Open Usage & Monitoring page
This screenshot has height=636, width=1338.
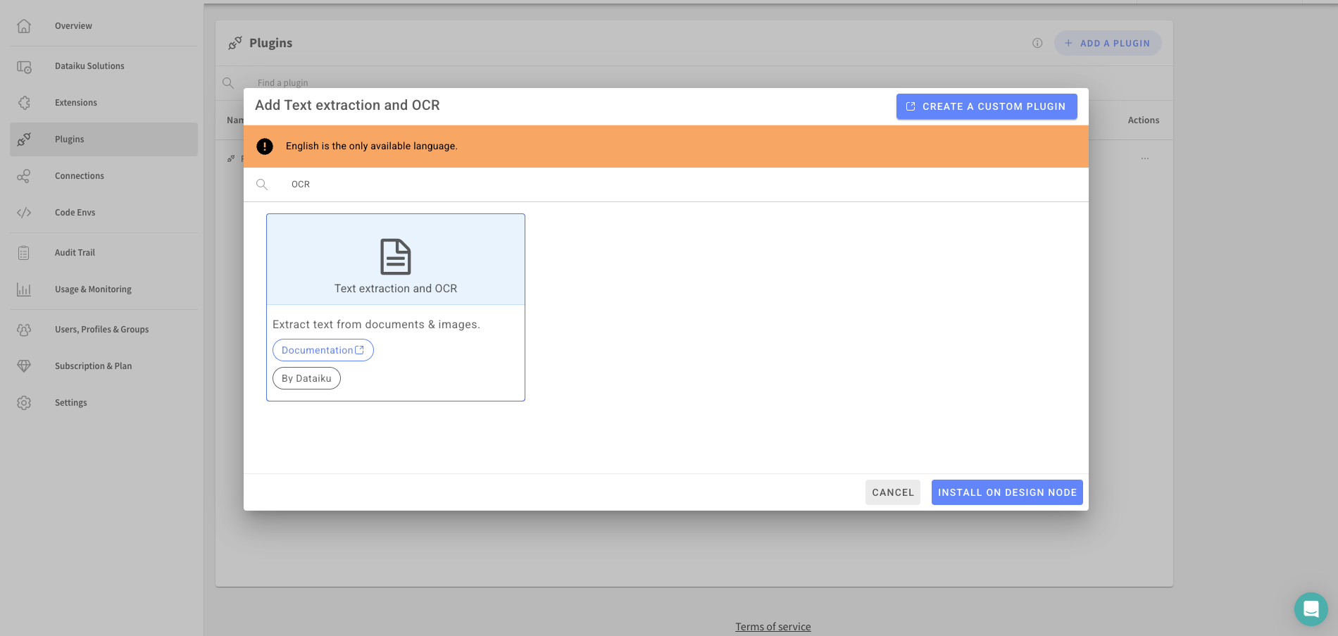[x=93, y=289]
